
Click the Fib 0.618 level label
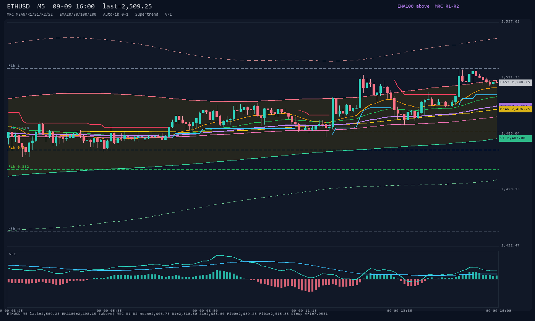point(19,128)
